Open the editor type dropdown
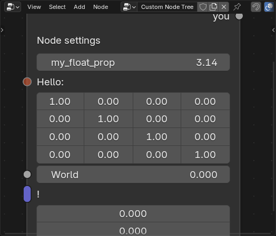Viewport: 276px width, 236px height. [13, 7]
